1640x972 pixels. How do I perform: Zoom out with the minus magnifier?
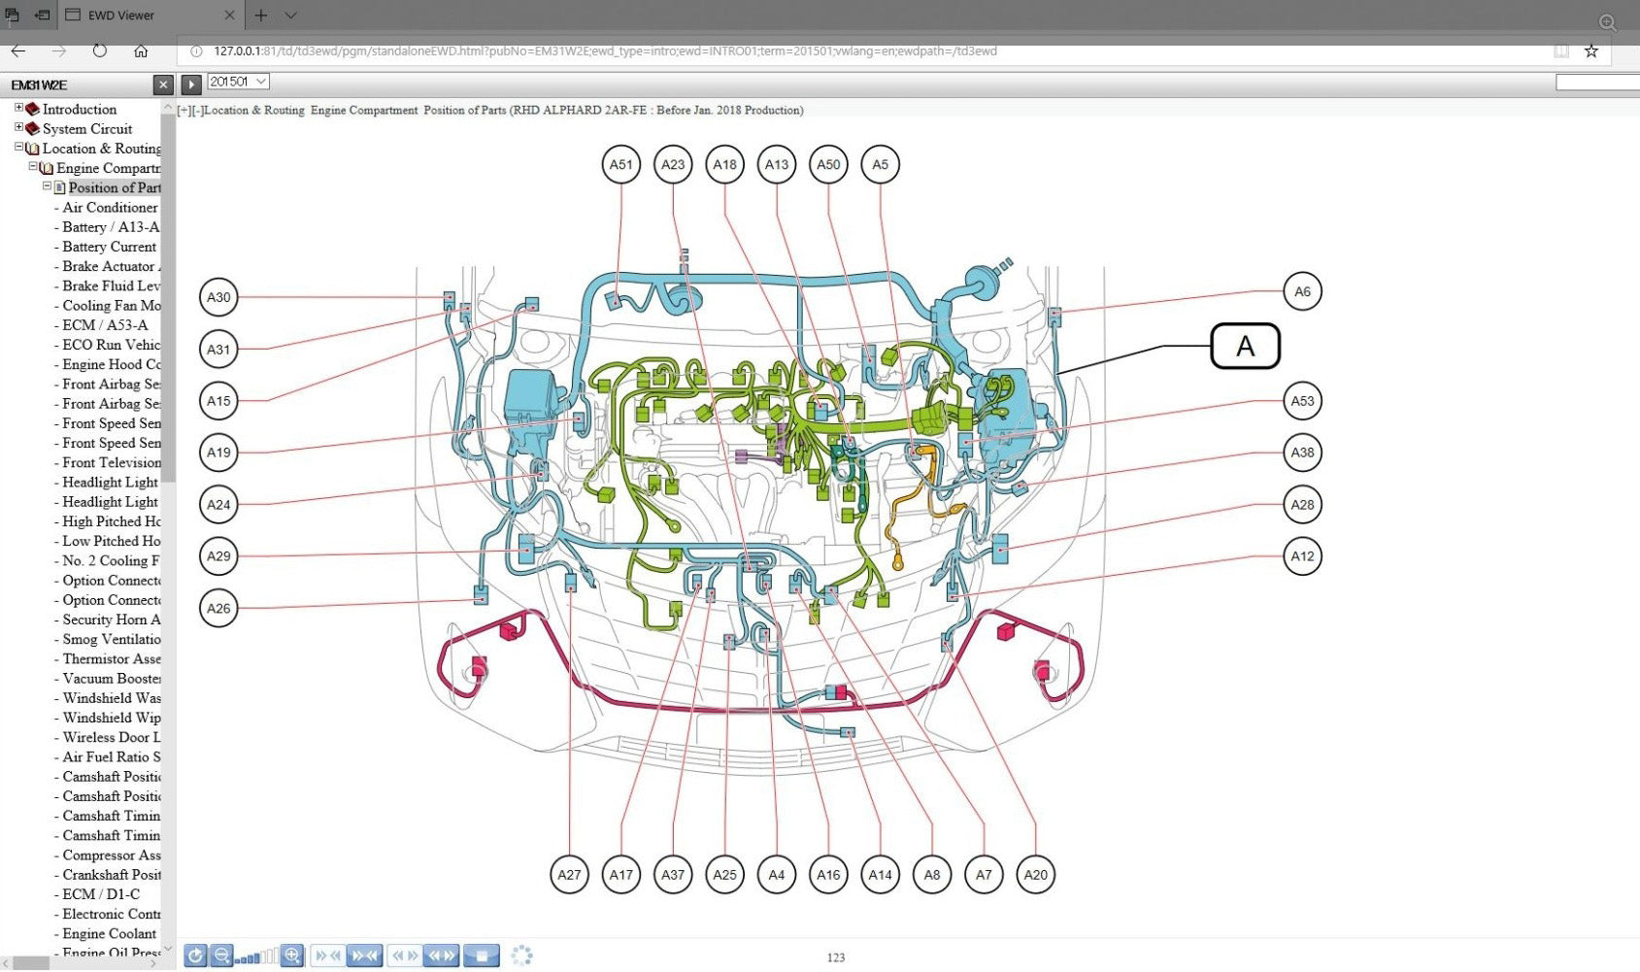(x=221, y=955)
